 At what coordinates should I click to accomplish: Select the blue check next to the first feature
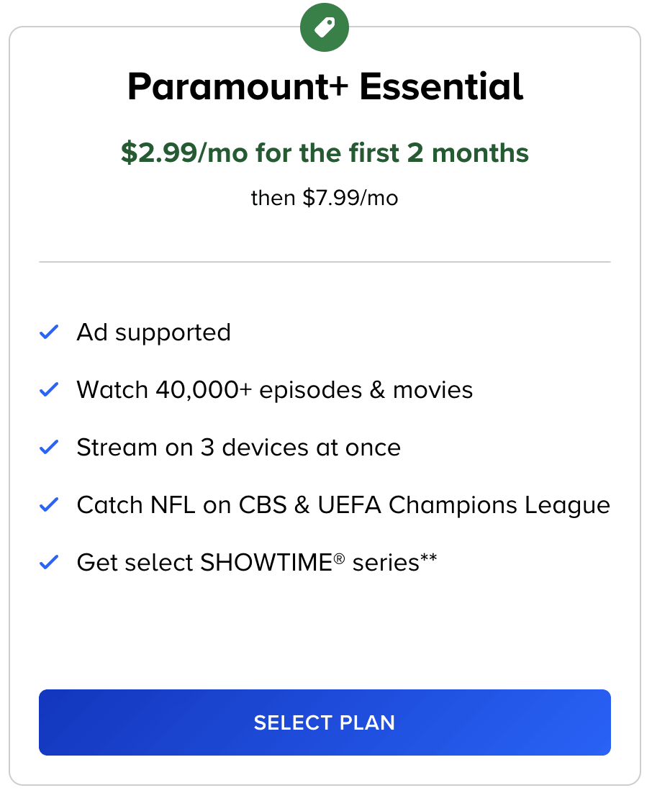(48, 332)
